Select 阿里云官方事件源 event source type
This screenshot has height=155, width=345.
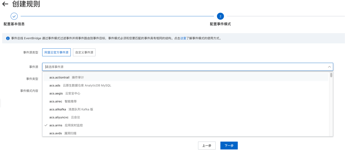coord(56,53)
